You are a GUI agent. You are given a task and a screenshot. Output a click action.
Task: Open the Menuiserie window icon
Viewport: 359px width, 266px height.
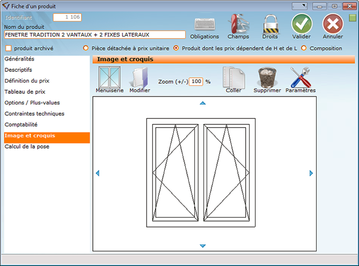tap(109, 77)
